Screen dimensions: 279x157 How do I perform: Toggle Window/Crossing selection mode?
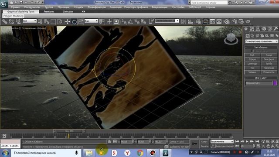click(60, 22)
